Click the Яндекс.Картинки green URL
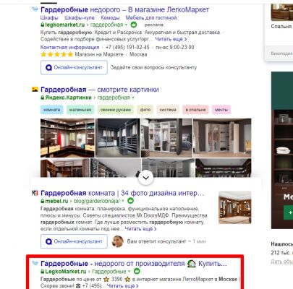The height and width of the screenshot is (289, 293). pos(68,98)
